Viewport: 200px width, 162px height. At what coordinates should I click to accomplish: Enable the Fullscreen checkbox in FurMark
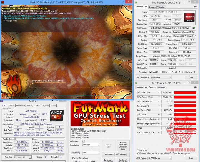pyautogui.click(x=84, y=141)
